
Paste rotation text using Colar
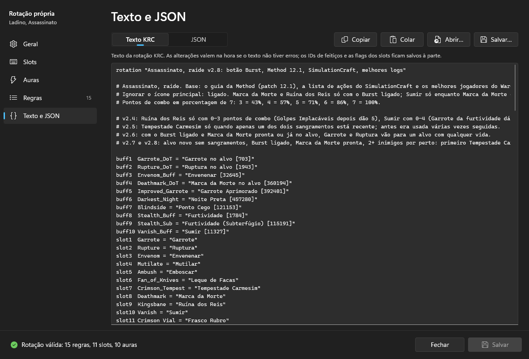coord(402,39)
